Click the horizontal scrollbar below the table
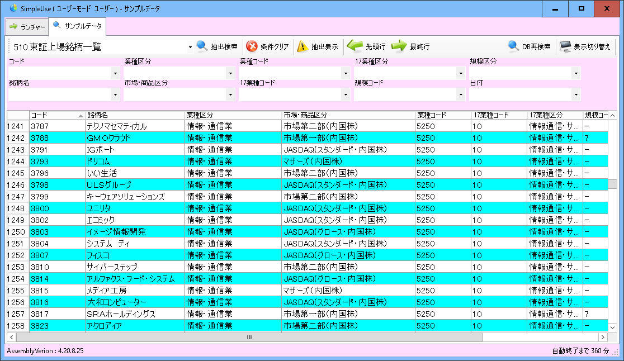The height and width of the screenshot is (361, 624). (x=249, y=338)
